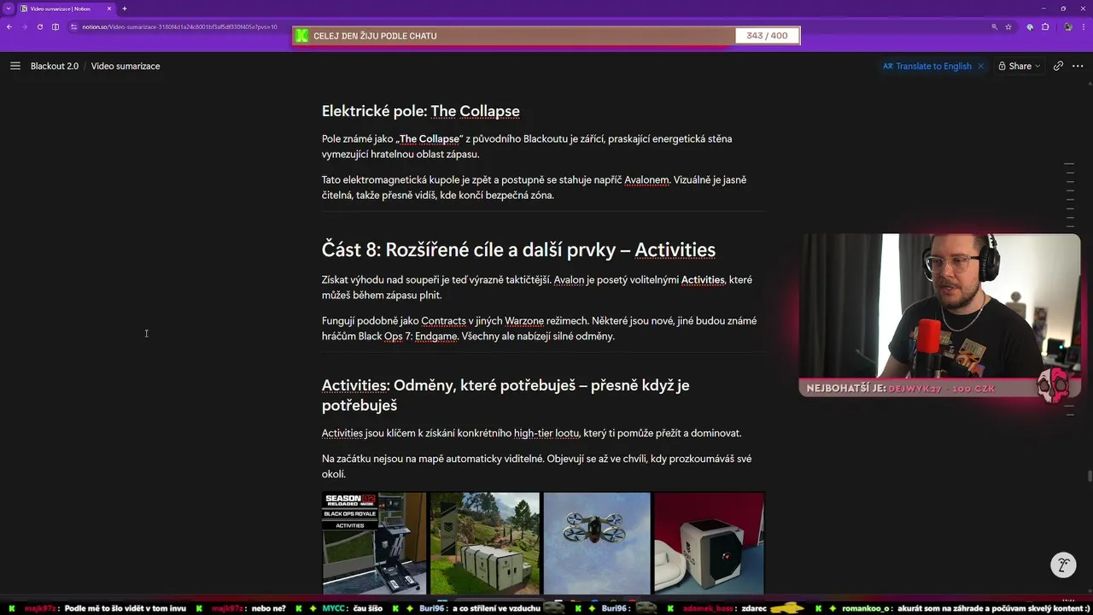
Task: Click the Notion AI floating button
Action: 1063,565
